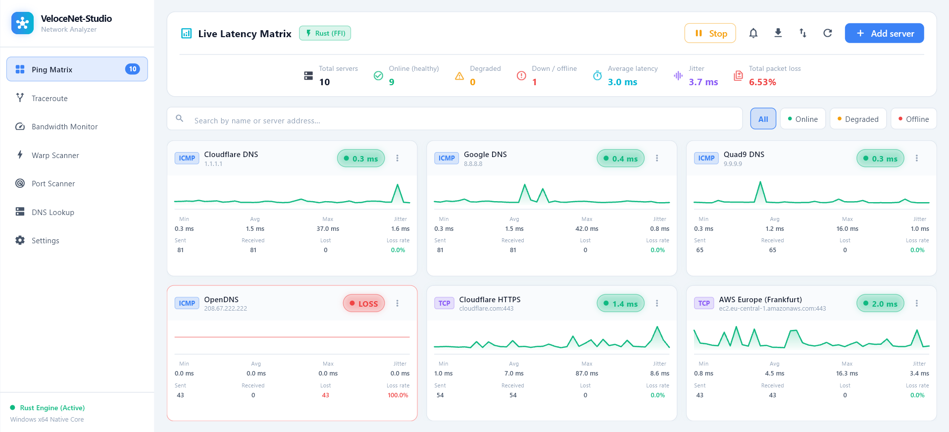Click the Rust (FFI) badge
Image resolution: width=949 pixels, height=432 pixels.
point(325,33)
